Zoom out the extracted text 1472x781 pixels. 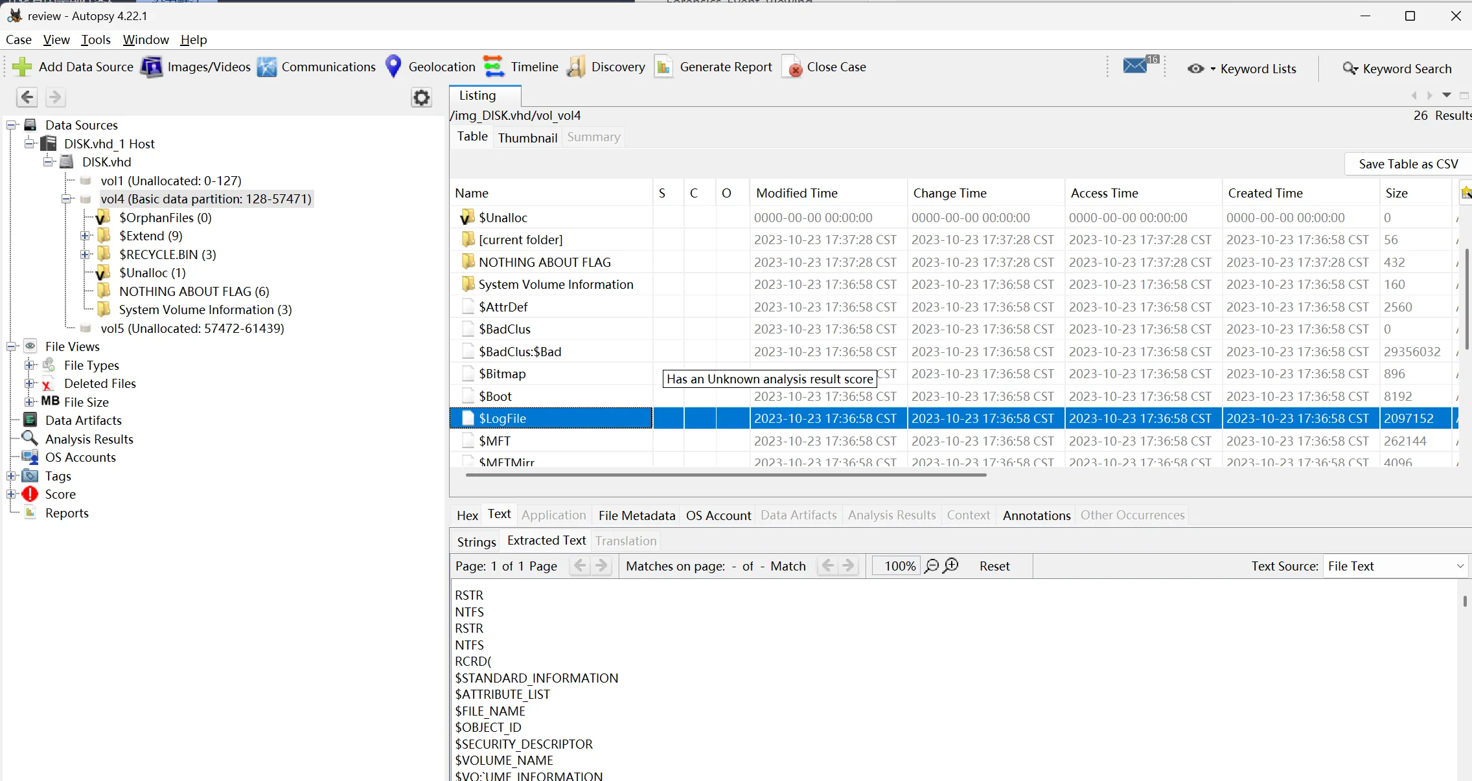[931, 566]
